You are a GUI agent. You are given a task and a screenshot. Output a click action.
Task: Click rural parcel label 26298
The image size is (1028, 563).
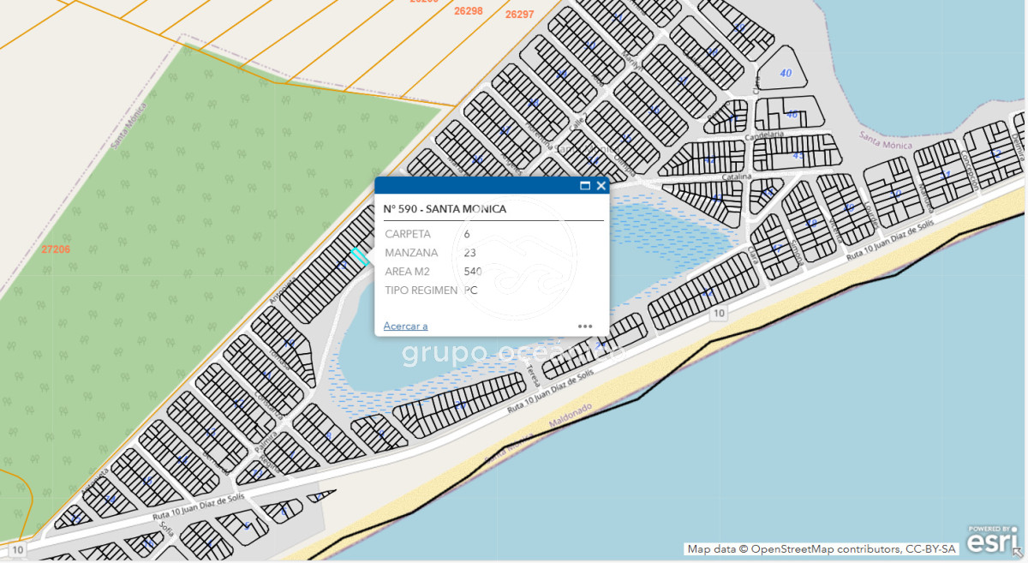[x=469, y=11]
